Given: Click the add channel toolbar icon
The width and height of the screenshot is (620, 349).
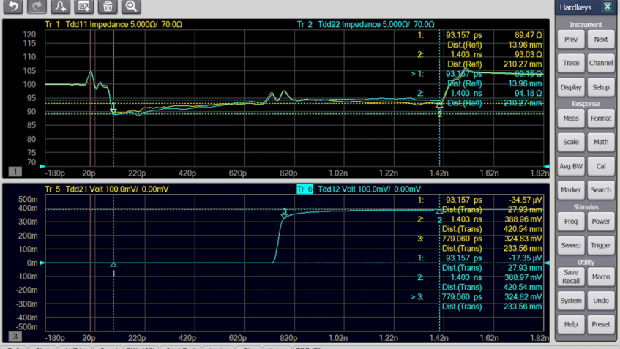Looking at the screenshot, I should (84, 7).
